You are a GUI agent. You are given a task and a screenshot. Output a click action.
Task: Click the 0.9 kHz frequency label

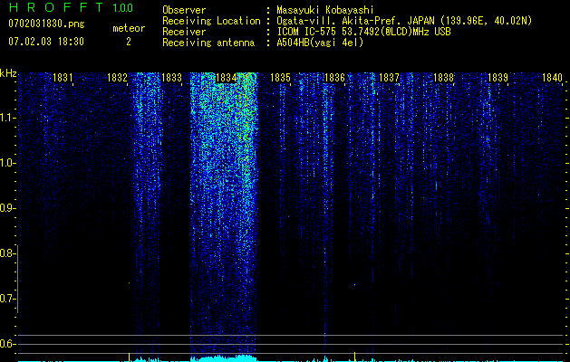7,208
